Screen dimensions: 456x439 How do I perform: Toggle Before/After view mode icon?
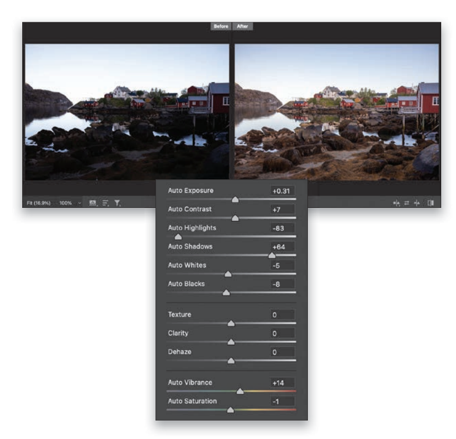[431, 203]
